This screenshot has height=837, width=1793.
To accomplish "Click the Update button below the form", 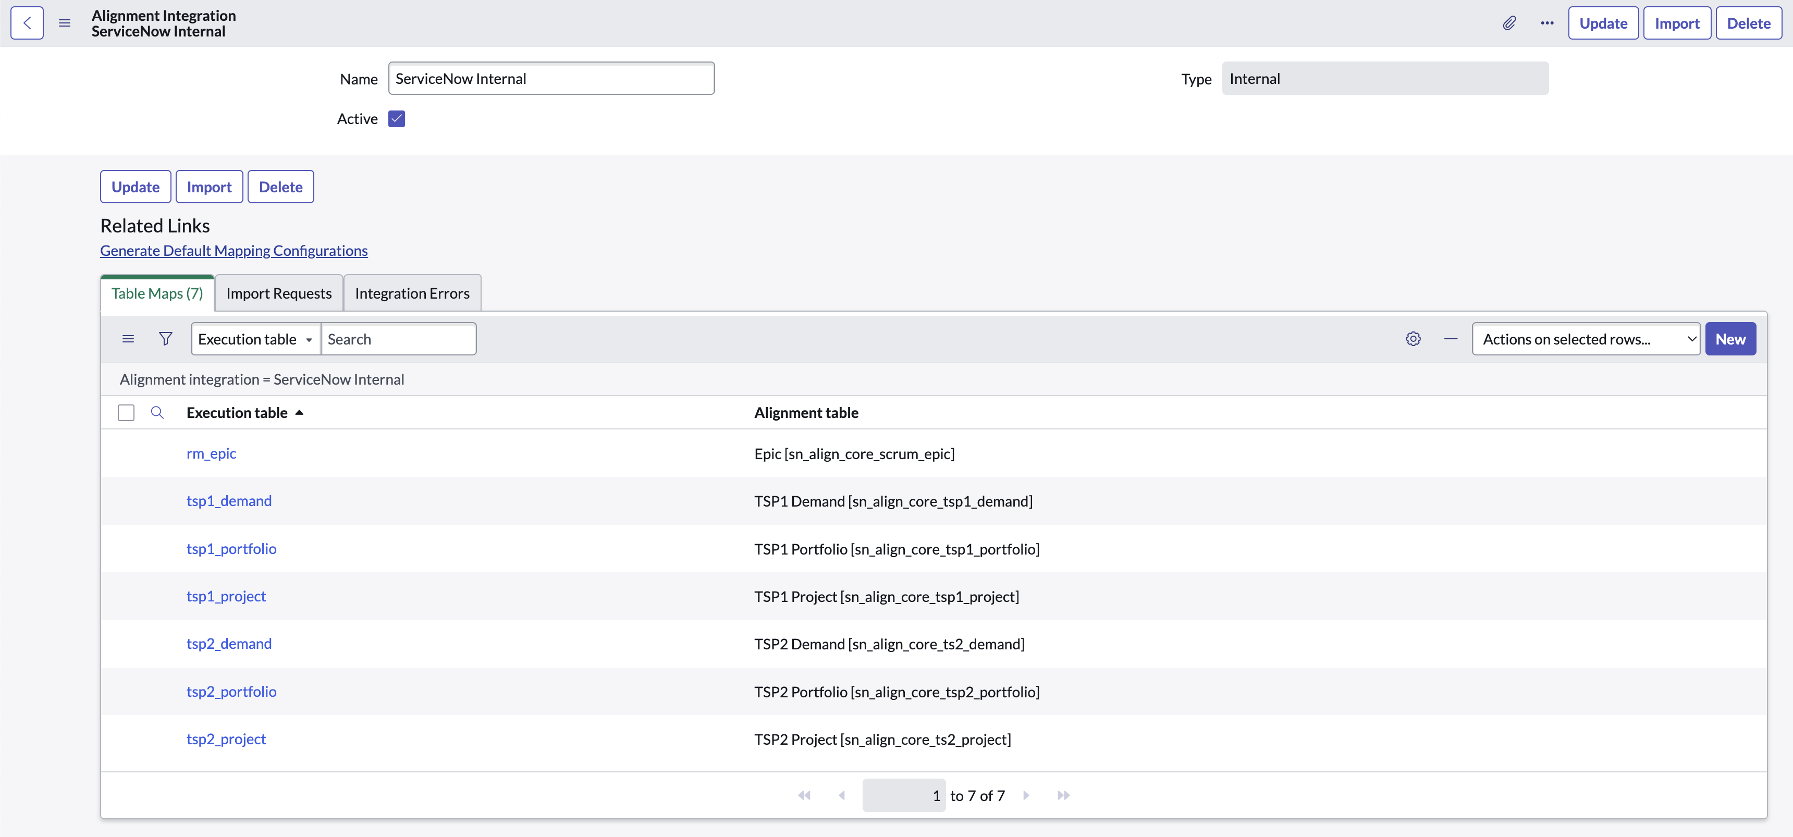I will pyautogui.click(x=136, y=187).
